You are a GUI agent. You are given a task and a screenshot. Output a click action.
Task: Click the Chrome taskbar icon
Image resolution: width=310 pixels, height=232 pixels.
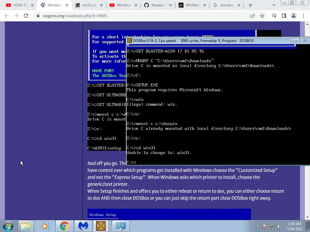pos(64,226)
